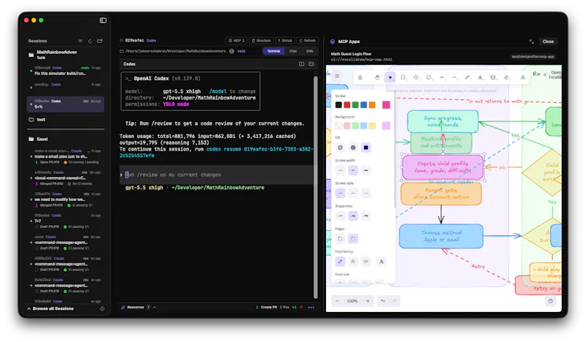The image size is (586, 342).
Task: Choose dotted stroke style
Action: 366,193
